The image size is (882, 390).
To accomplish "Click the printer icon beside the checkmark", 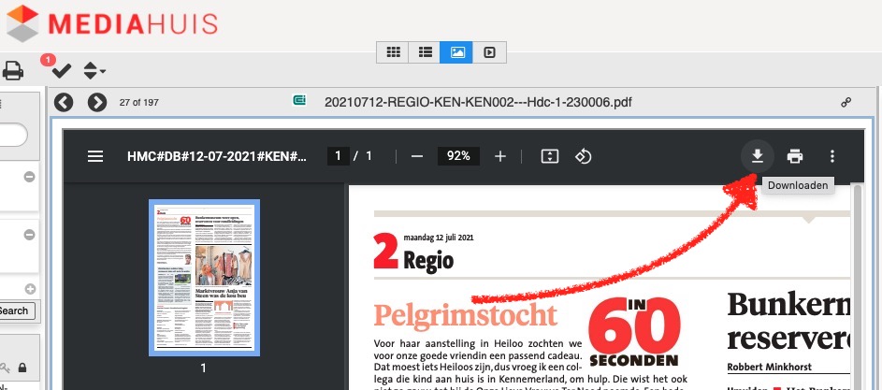I will (12, 70).
